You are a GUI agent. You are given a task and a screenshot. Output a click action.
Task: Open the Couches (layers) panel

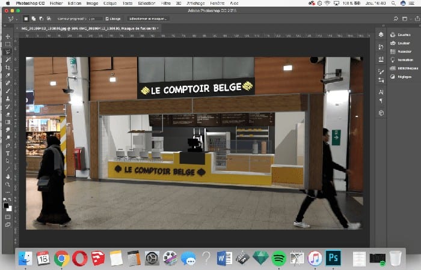pyautogui.click(x=401, y=35)
